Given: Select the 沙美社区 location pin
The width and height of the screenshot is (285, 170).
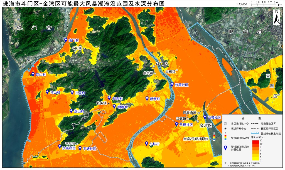Looking at the screenshot, I should pyautogui.click(x=60, y=146).
